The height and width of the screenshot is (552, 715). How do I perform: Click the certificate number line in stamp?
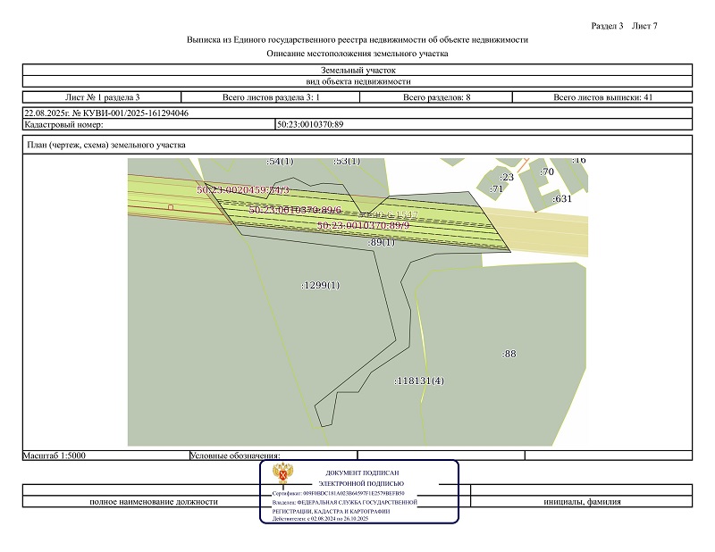[x=339, y=493]
